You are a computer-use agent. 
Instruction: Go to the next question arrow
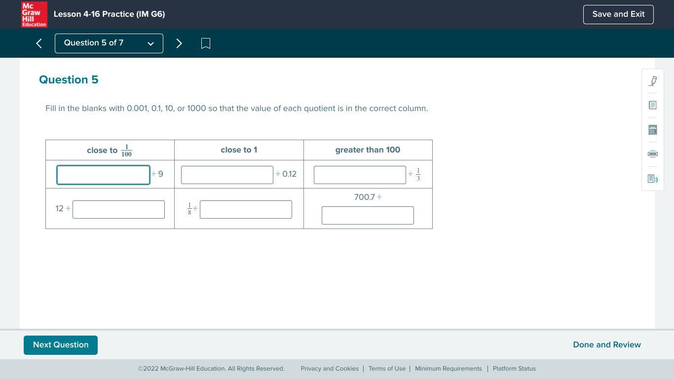179,43
